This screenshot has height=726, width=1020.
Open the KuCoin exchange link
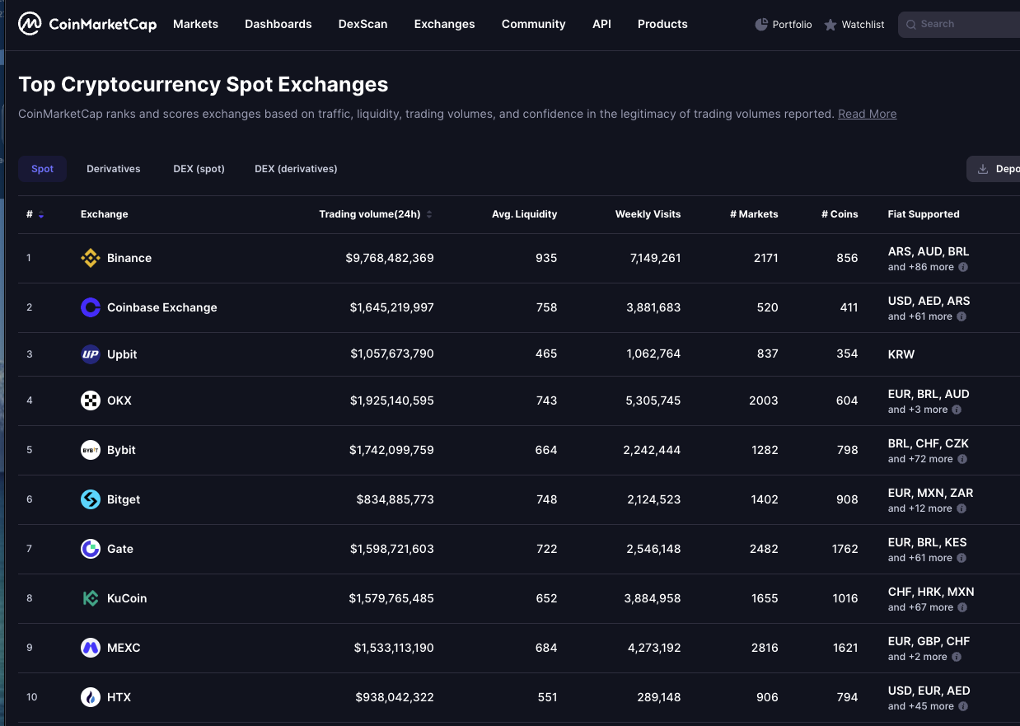pos(127,598)
